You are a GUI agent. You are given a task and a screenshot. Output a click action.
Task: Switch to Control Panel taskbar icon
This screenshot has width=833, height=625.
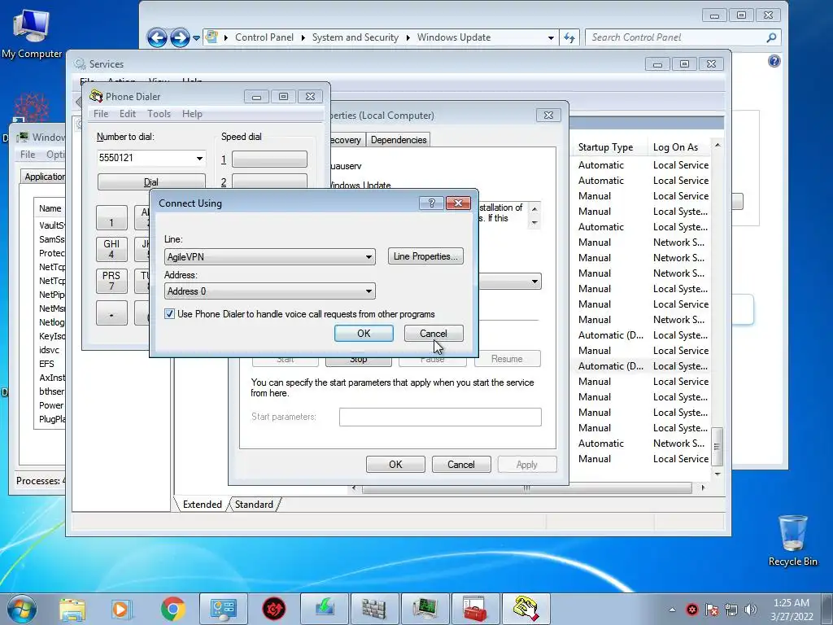coord(223,609)
